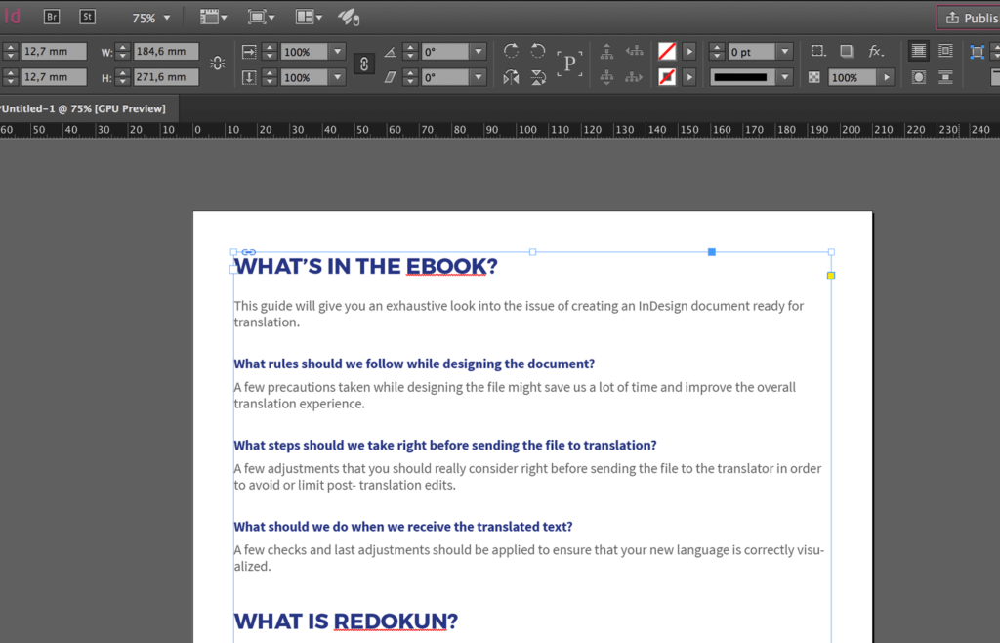Open the stroke weight dropdown
Screen dimensions: 1000x643
[x=785, y=52]
